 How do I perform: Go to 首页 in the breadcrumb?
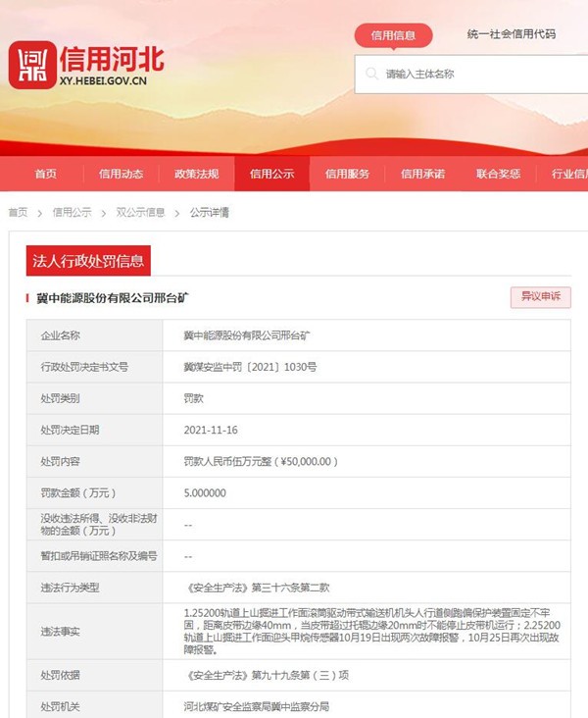click(x=18, y=213)
